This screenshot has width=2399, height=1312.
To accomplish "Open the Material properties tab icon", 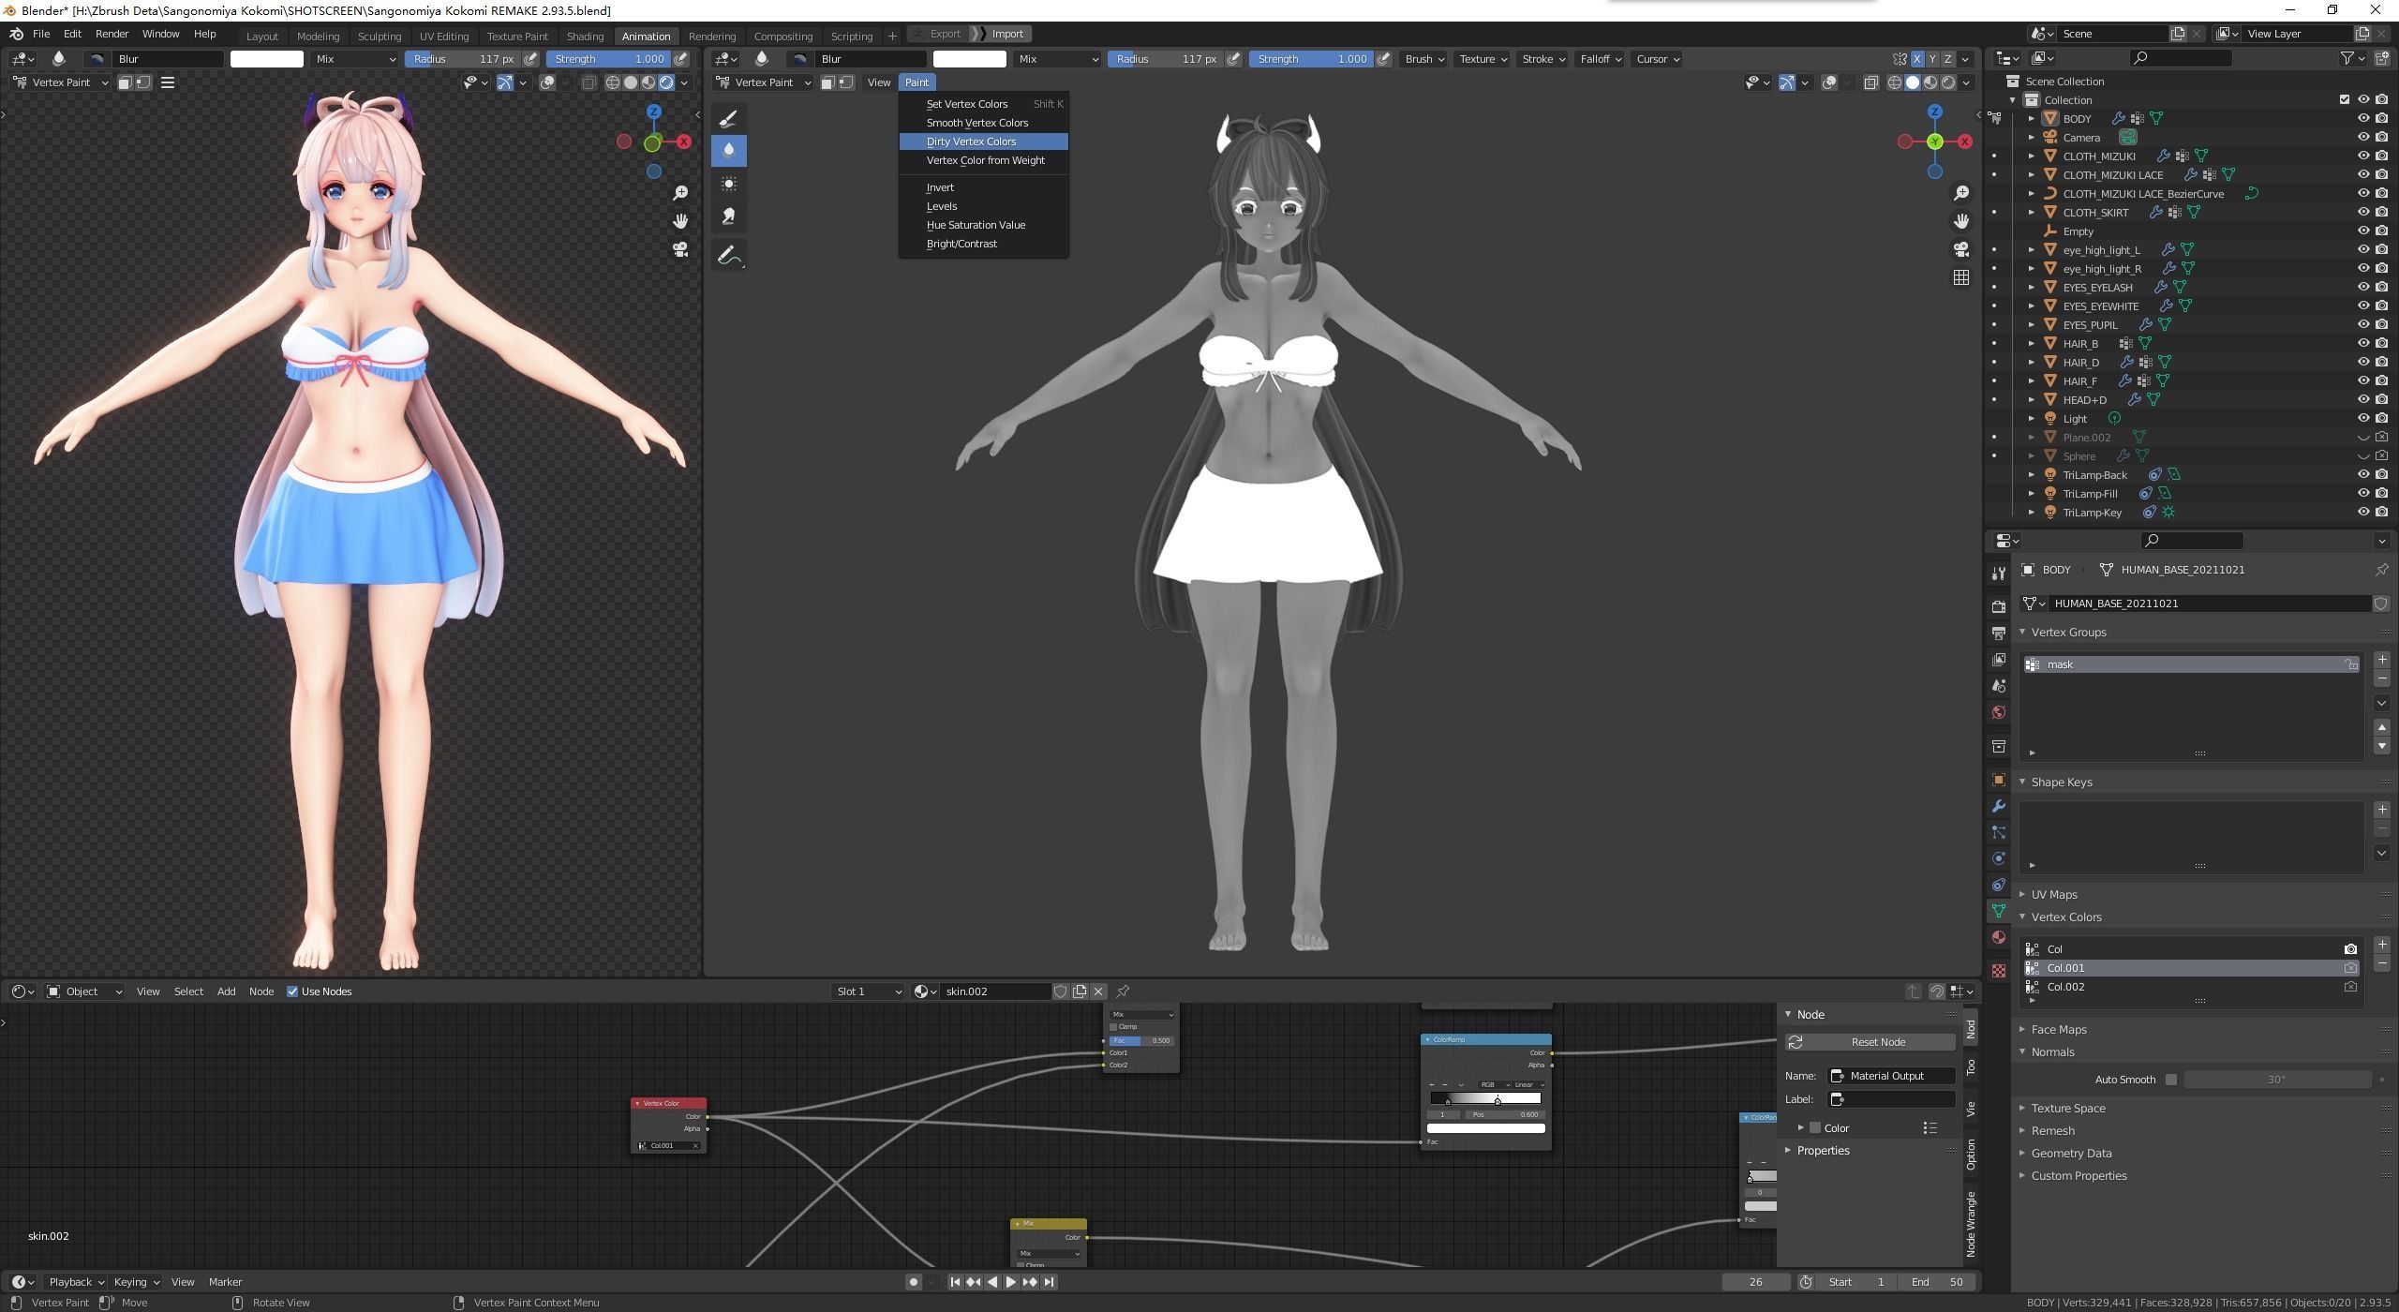I will pyautogui.click(x=1998, y=937).
